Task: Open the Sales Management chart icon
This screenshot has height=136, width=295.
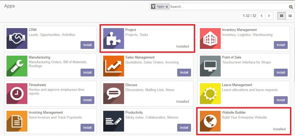Action: coord(114,66)
